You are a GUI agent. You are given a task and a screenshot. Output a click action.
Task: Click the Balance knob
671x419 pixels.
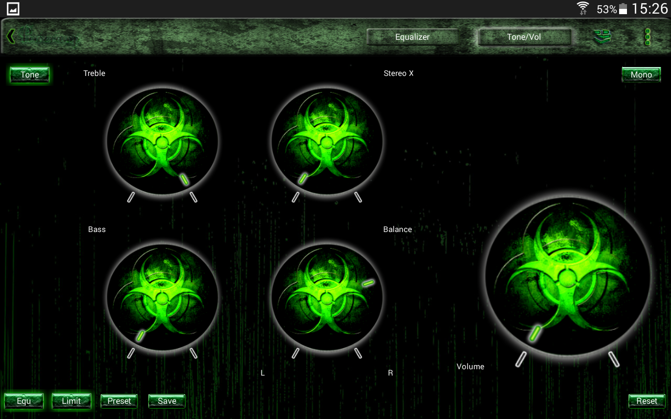tap(327, 297)
